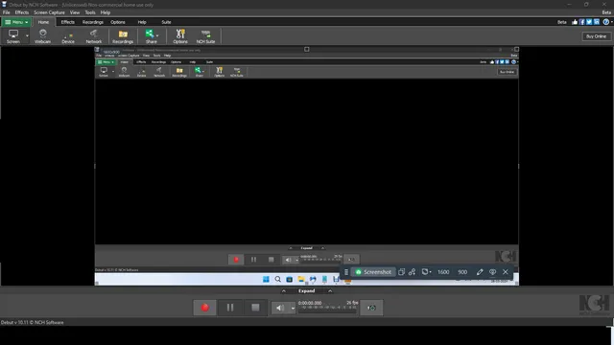
Task: Open the Help menu in menu bar
Action: pos(106,12)
